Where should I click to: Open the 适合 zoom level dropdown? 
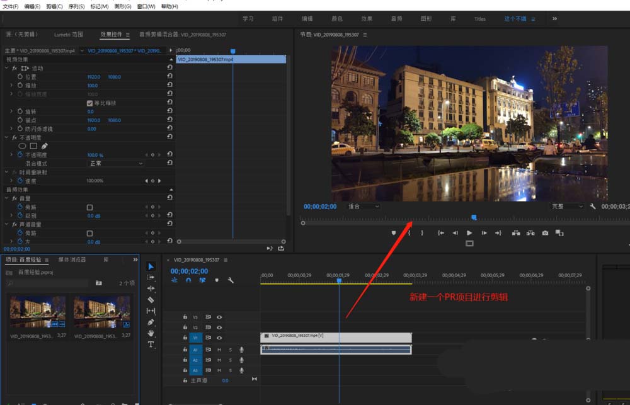pyautogui.click(x=364, y=207)
